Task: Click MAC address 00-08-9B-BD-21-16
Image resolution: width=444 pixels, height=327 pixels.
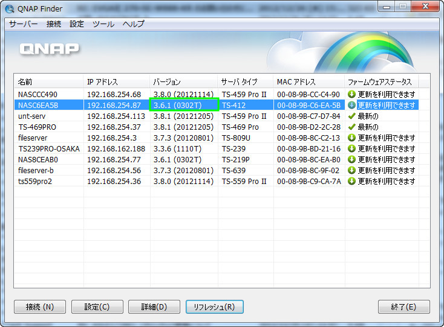Action: point(309,149)
